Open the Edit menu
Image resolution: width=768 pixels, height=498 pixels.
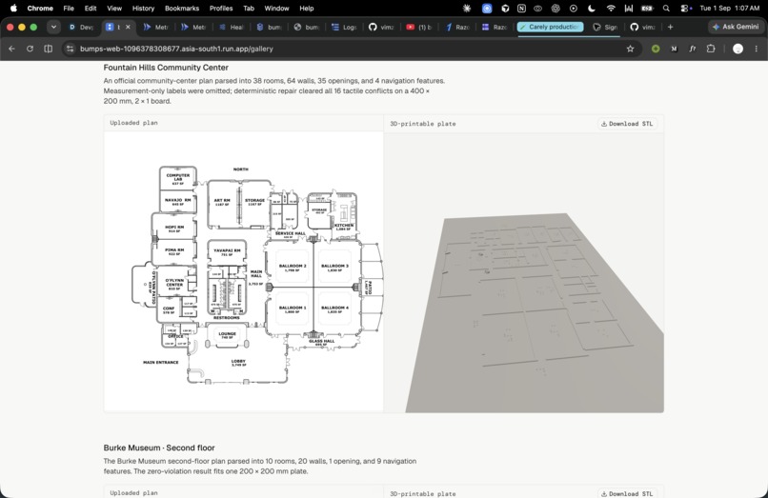click(91, 9)
